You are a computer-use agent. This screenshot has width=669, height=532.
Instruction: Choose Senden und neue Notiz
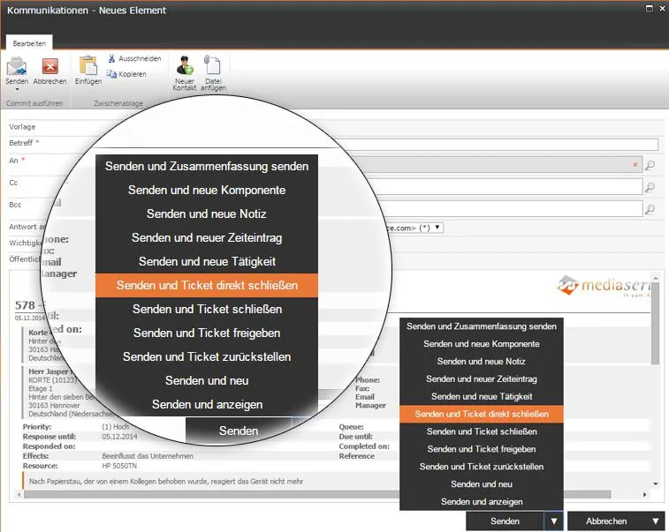tap(482, 362)
